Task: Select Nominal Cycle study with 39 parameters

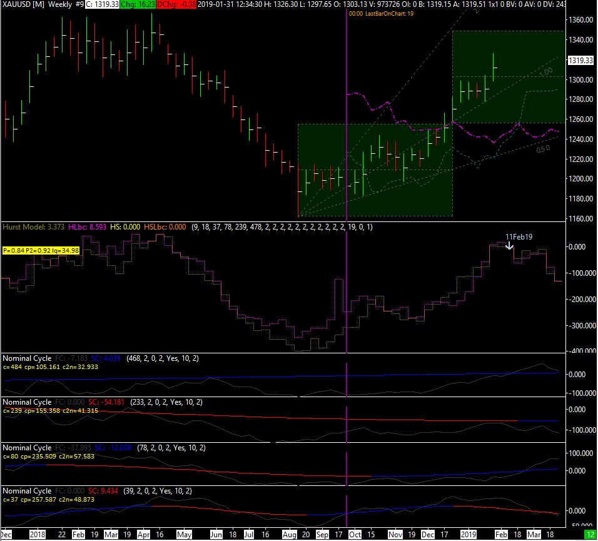Action: pos(97,491)
